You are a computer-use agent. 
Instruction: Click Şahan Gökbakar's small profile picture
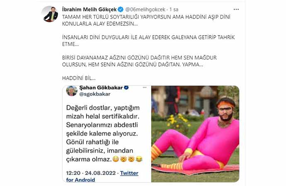point(72,91)
